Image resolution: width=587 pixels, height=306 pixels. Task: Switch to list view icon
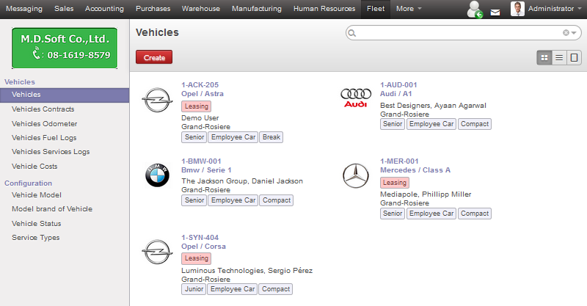coord(559,58)
